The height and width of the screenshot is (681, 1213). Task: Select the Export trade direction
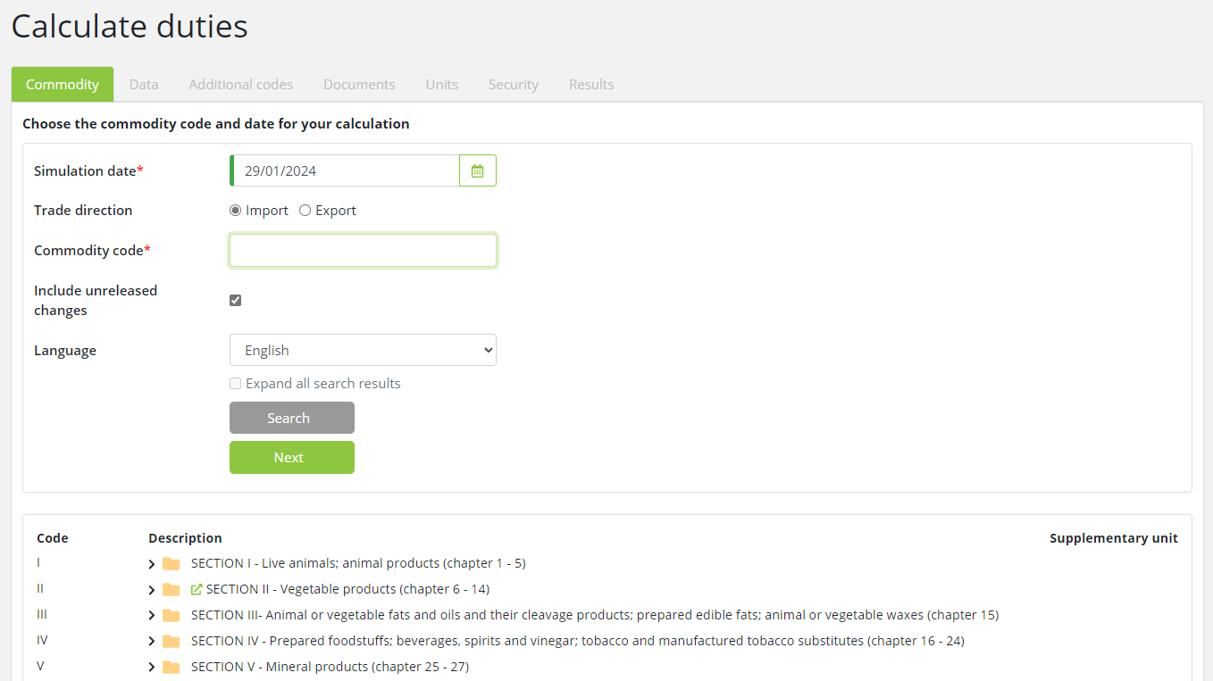click(305, 211)
